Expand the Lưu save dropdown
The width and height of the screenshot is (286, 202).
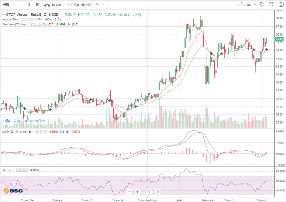click(255, 5)
